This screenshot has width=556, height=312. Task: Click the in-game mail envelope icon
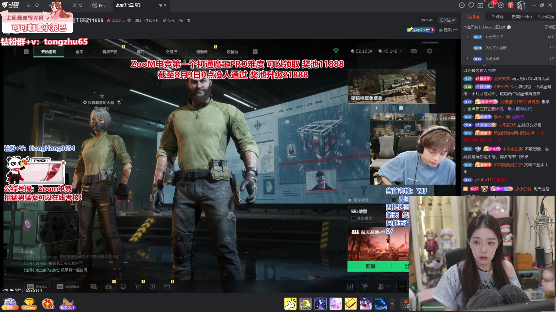point(414,51)
